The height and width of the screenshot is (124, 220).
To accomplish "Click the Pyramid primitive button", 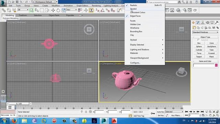I will (x=211, y=53).
